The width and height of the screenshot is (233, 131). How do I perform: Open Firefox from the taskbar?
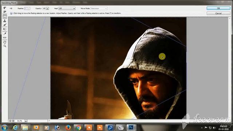click(x=68, y=128)
